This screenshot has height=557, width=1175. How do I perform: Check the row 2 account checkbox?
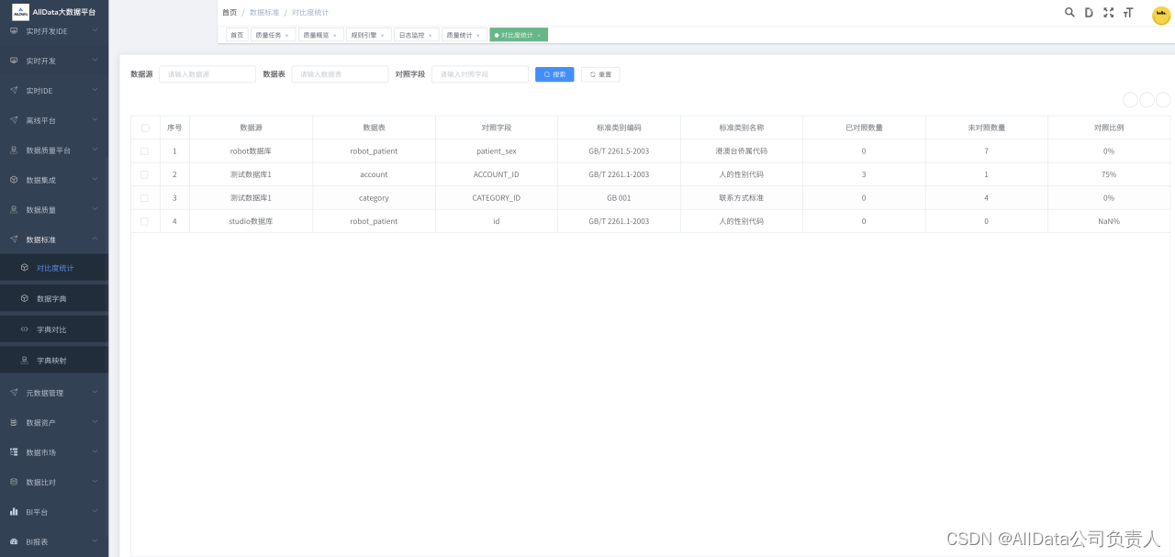coord(145,174)
